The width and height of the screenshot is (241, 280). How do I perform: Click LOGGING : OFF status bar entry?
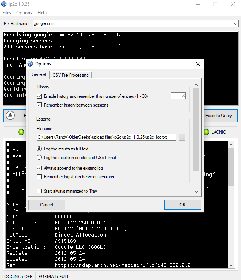(17, 277)
